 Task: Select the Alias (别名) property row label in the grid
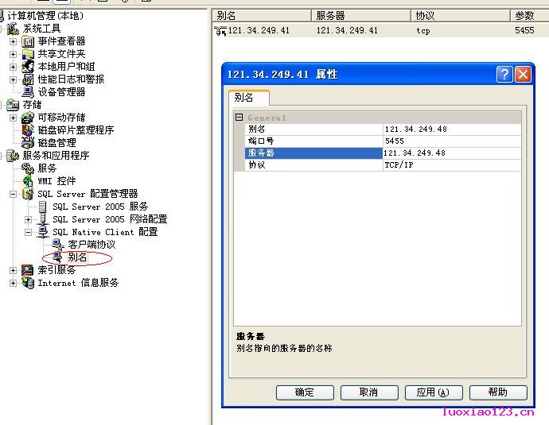point(313,129)
